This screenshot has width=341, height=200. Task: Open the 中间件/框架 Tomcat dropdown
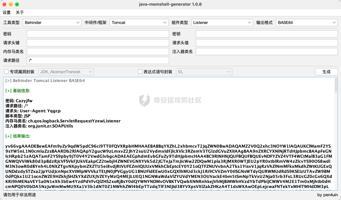[x=139, y=23]
